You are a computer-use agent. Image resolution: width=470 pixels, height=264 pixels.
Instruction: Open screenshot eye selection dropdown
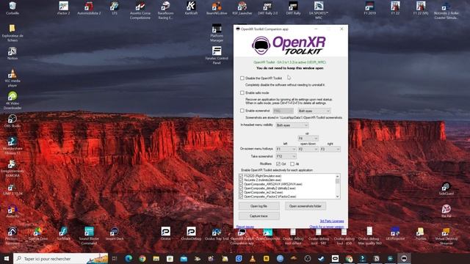click(314, 111)
